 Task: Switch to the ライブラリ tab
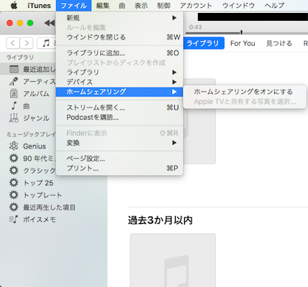point(203,43)
